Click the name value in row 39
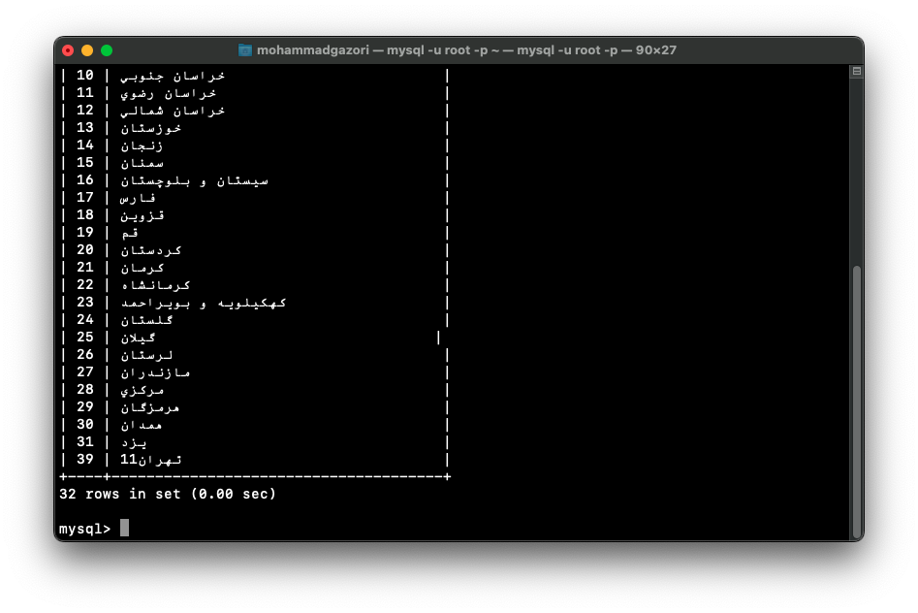 pyautogui.click(x=151, y=460)
